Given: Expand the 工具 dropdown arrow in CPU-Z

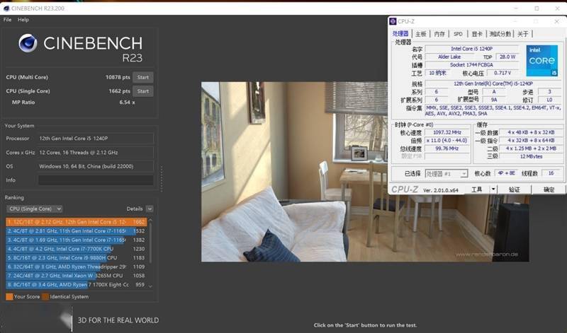Looking at the screenshot, I should point(493,189).
